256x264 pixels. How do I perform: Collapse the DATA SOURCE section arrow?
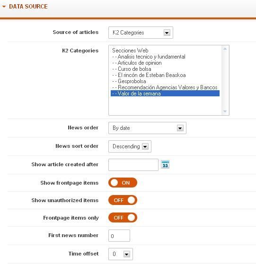tap(4, 7)
